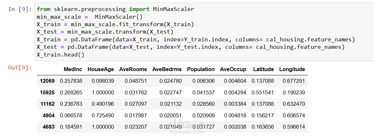Select the AveBedrms column header

167,69
